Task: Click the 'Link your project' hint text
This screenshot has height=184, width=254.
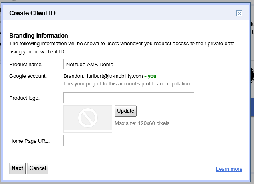Action: [x=127, y=84]
